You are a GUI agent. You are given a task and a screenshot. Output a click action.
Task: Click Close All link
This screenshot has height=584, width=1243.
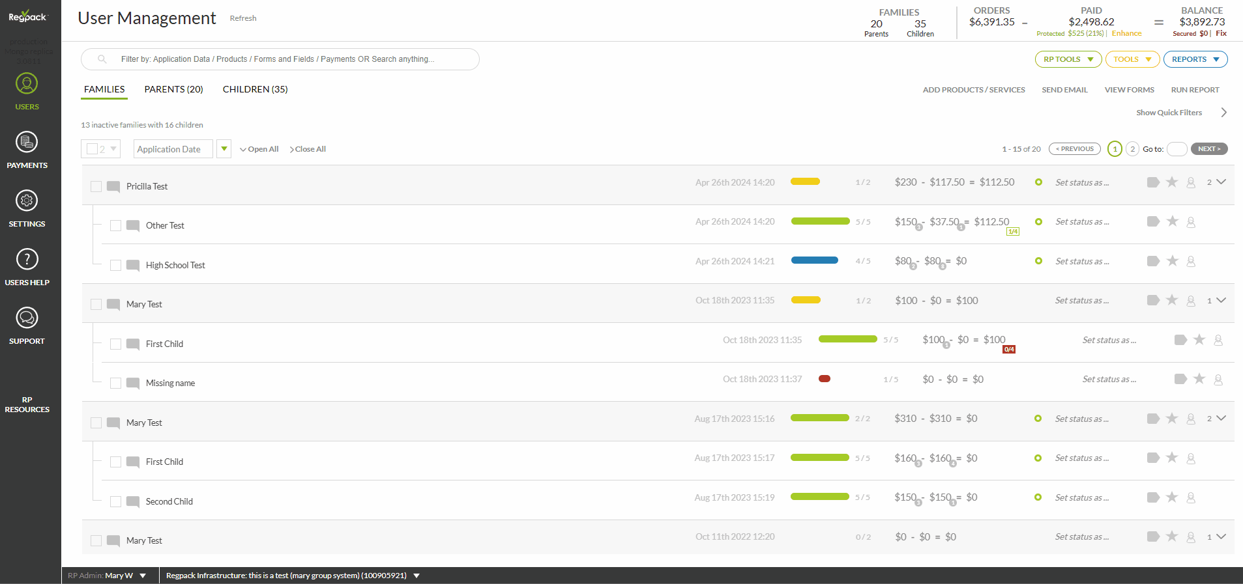[308, 149]
